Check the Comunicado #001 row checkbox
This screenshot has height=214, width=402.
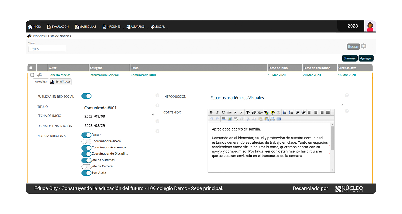(32, 75)
